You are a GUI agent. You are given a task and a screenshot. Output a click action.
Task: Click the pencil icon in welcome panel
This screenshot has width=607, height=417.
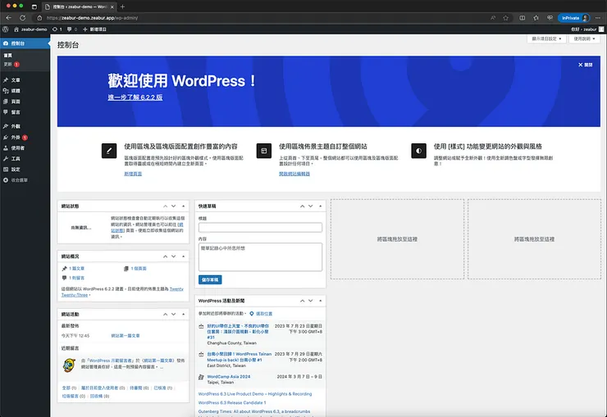point(109,151)
